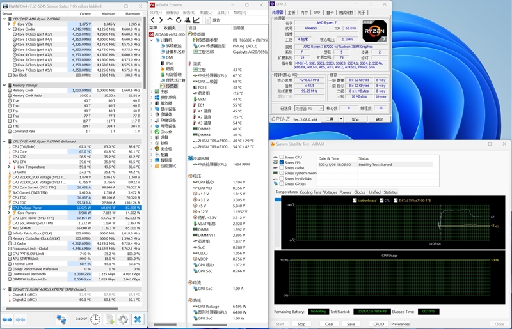The image size is (512, 329).
Task: Enable Stress local disks checkbox
Action: click(x=282, y=178)
